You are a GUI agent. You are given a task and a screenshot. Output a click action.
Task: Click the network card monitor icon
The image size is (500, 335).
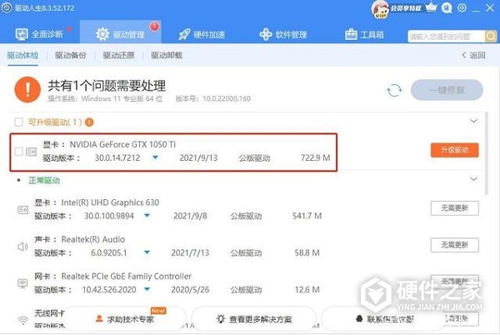(x=22, y=283)
